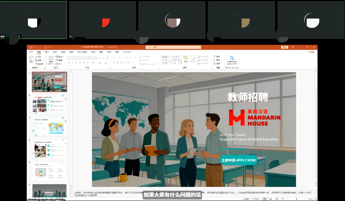
Task: Clear all text formatting
Action: (108, 58)
